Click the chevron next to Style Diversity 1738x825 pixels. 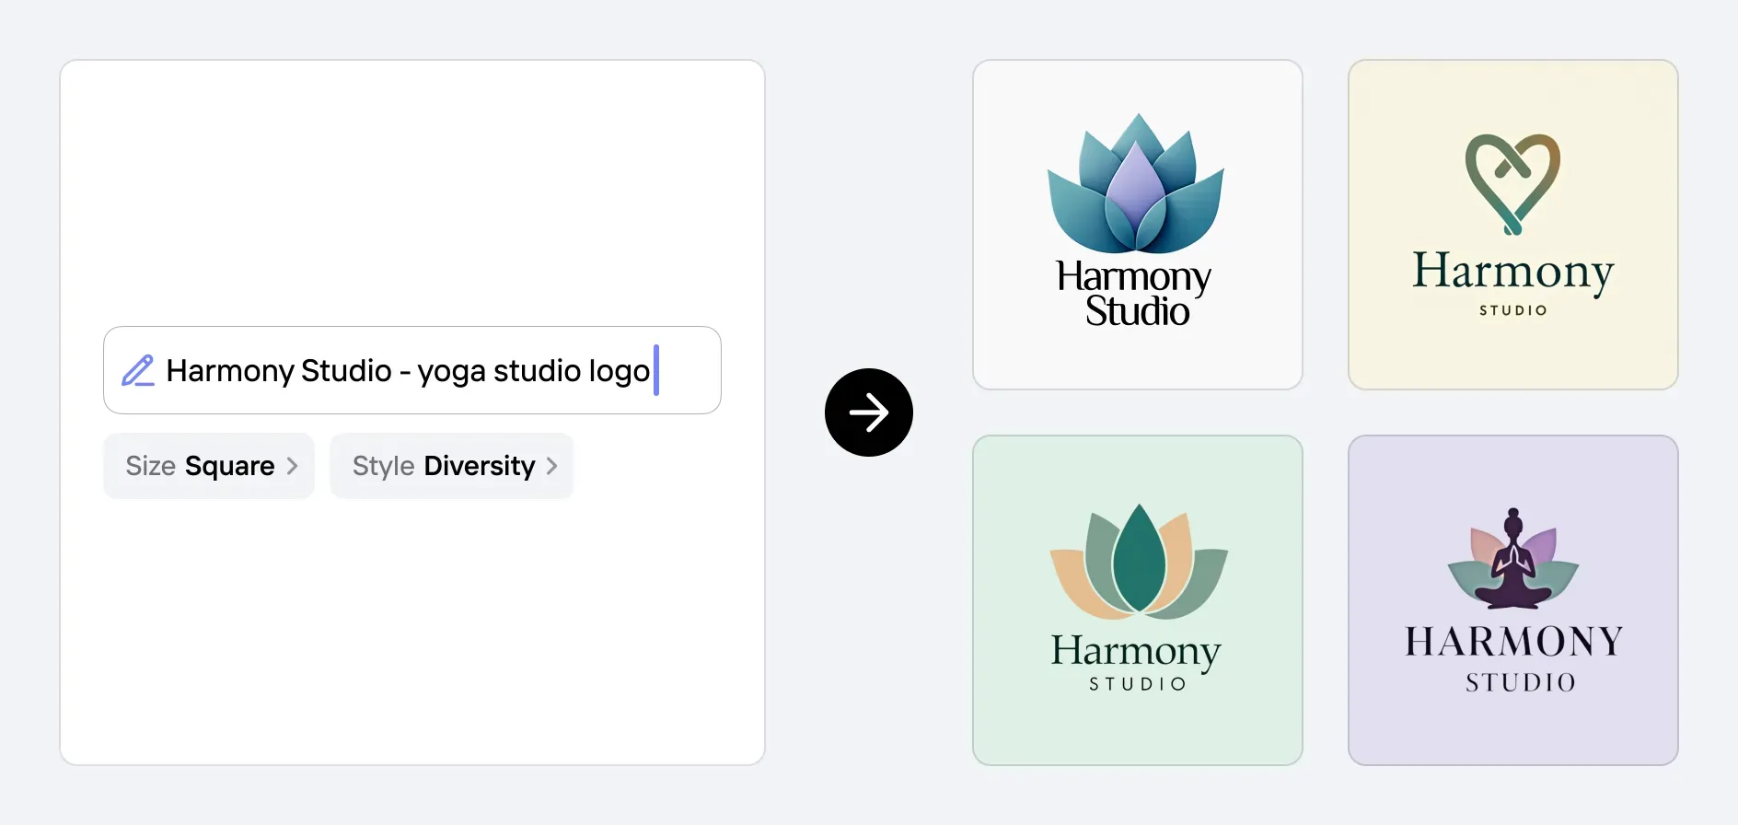coord(551,466)
